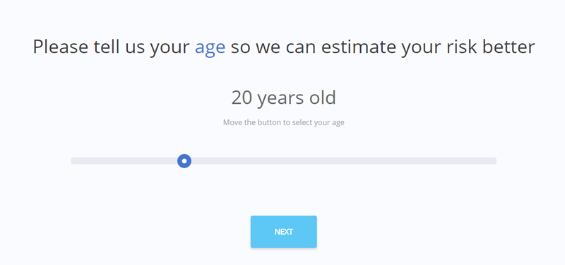Click the word "select" in the hint text
Image resolution: width=565 pixels, height=265 pixels.
pos(302,122)
